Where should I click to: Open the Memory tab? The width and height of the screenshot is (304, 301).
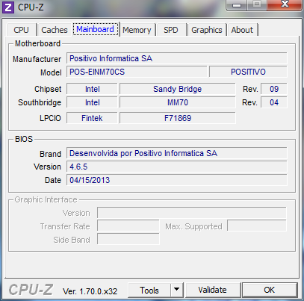[137, 30]
